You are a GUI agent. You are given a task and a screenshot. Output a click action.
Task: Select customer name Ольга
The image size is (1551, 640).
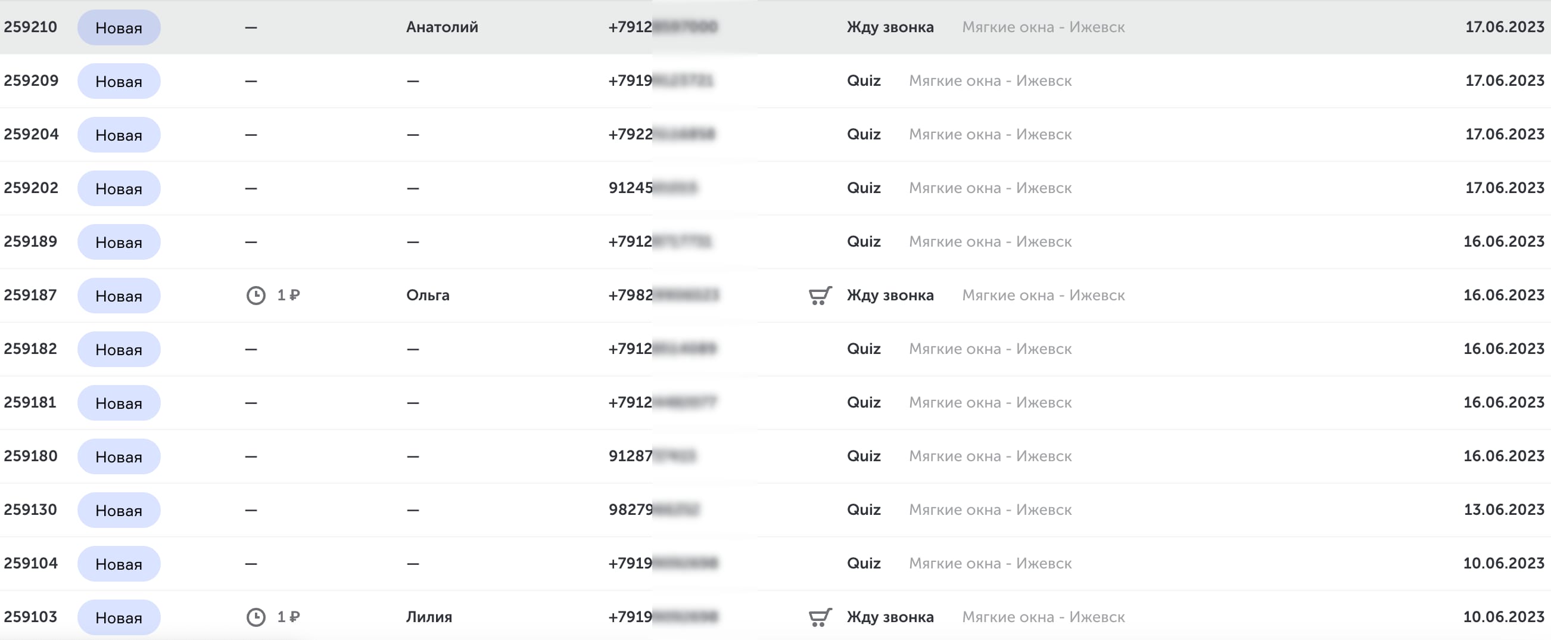pos(428,296)
